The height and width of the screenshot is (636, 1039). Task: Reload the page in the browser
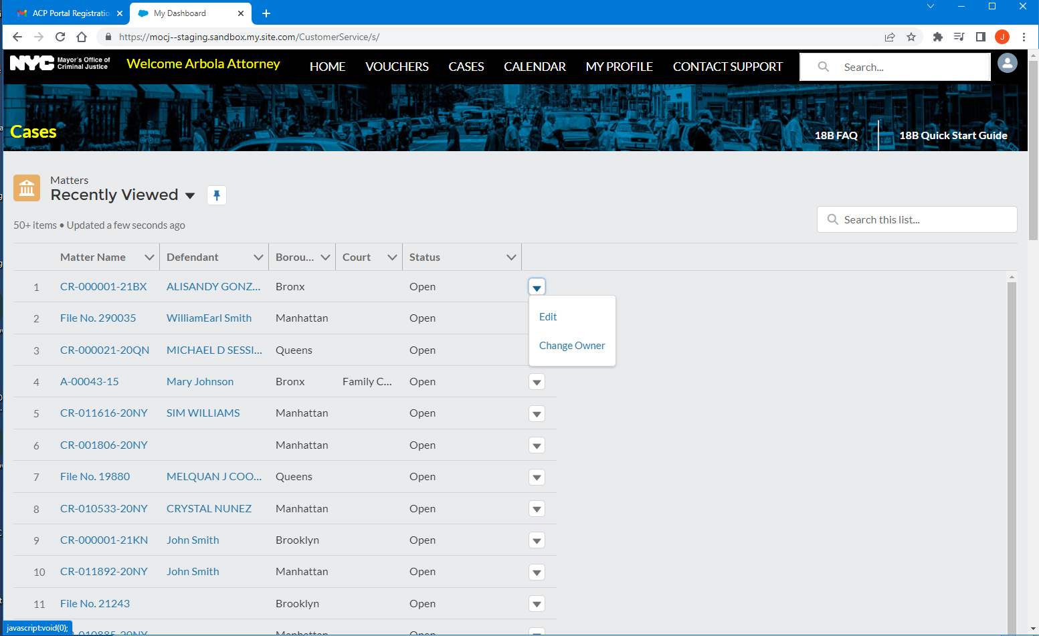point(60,37)
